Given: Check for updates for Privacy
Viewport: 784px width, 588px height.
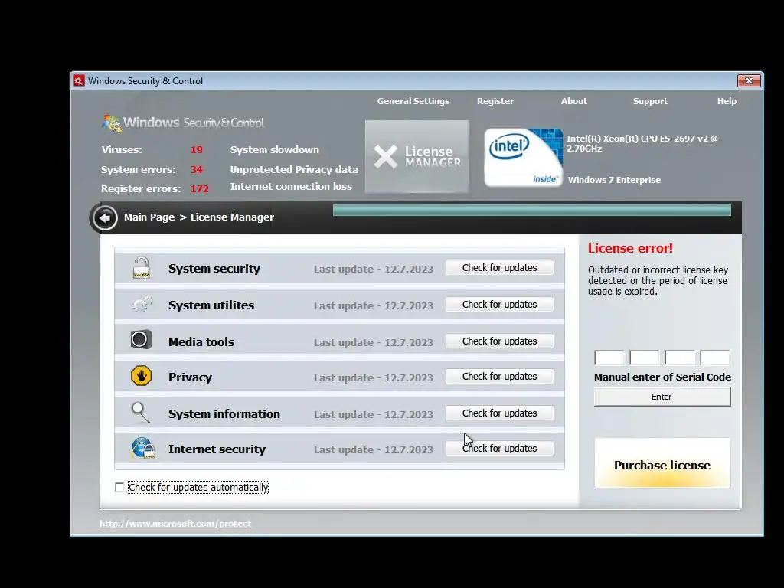Looking at the screenshot, I should click(499, 376).
